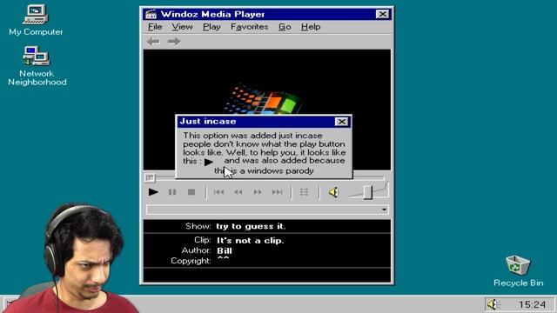Click the Play button in media player
This screenshot has height=313, width=557.
[153, 192]
